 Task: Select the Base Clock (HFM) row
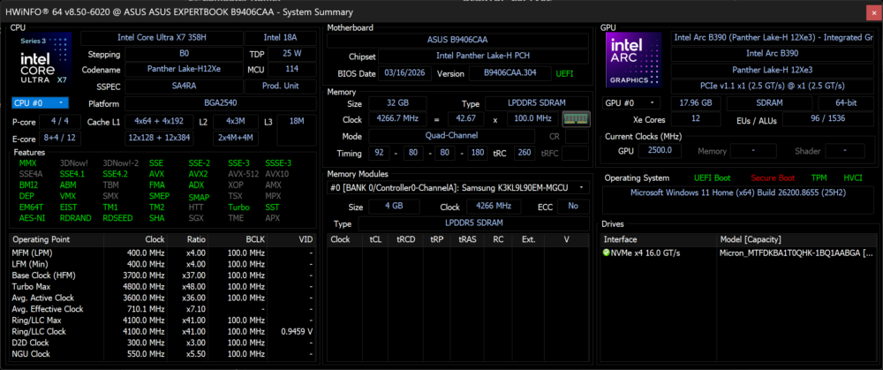click(162, 276)
